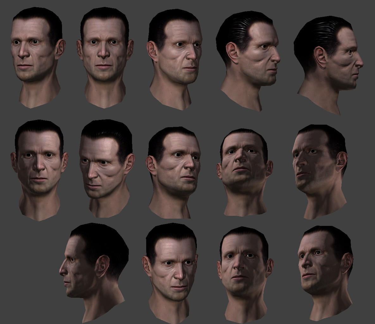Viewport: 375px width, 324px height.
Task: Select the lone left-facing profile head render
Action: (x=94, y=273)
